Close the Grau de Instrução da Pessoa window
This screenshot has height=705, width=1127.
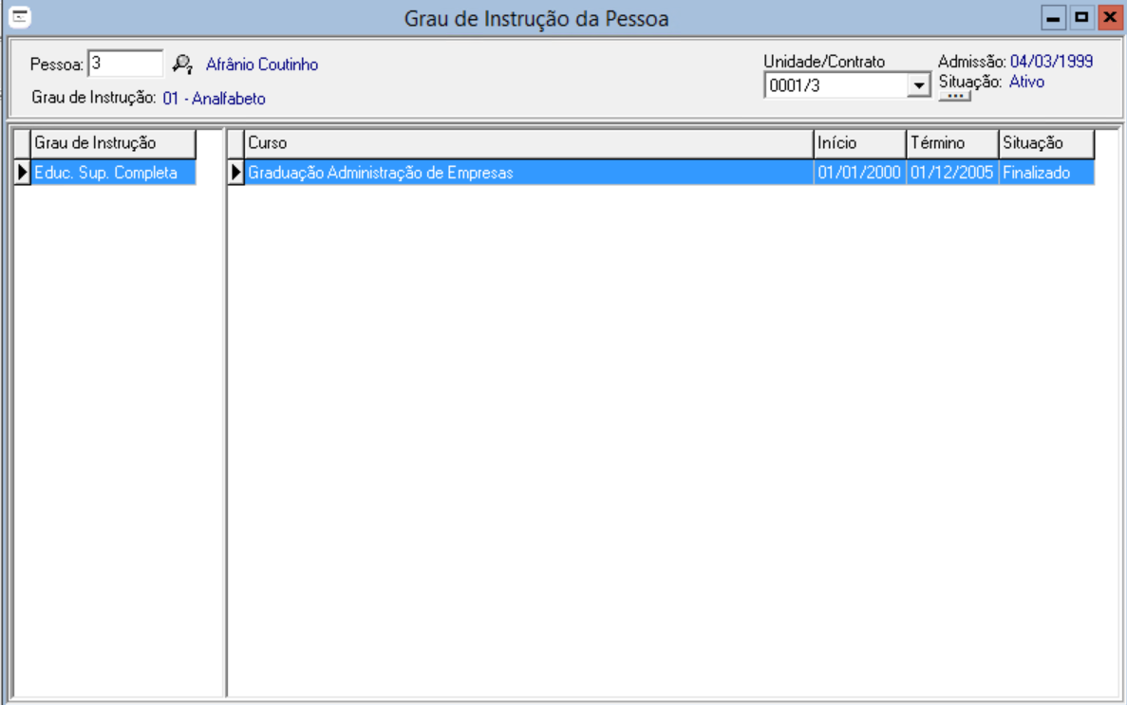pyautogui.click(x=1107, y=17)
